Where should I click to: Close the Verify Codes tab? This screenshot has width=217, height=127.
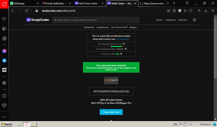[135, 3]
